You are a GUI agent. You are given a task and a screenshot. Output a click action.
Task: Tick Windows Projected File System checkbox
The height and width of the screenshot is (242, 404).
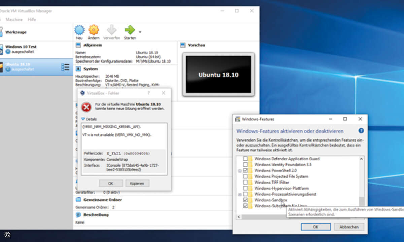click(245, 176)
